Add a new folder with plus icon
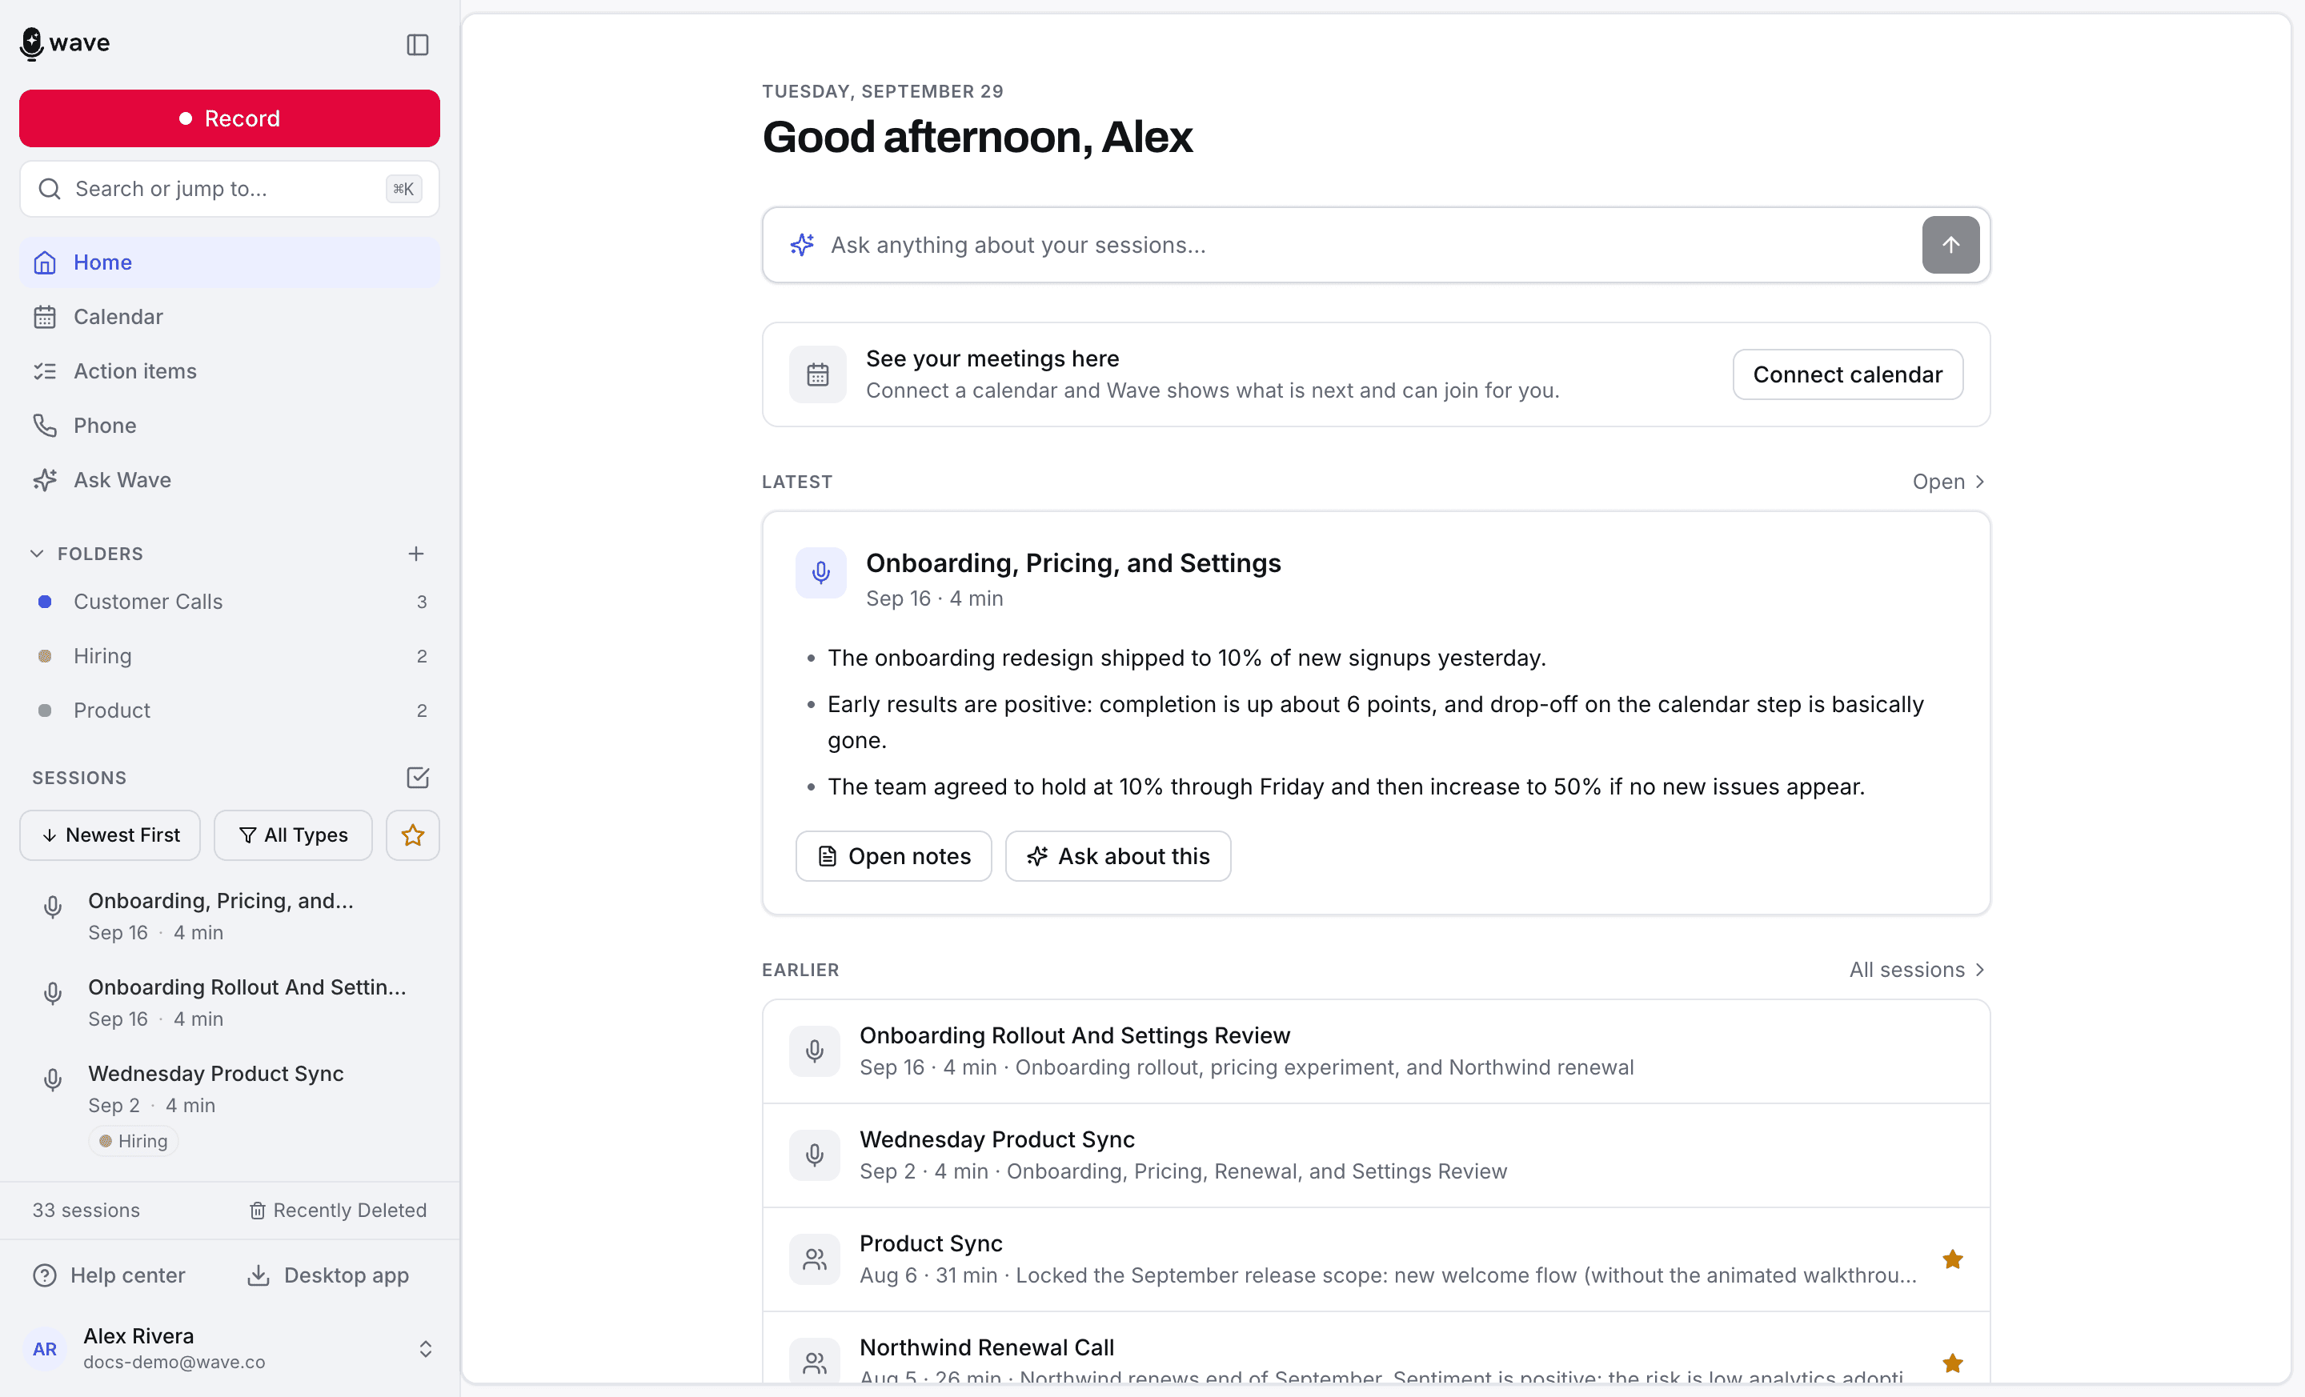Image resolution: width=2305 pixels, height=1397 pixels. pyautogui.click(x=416, y=554)
